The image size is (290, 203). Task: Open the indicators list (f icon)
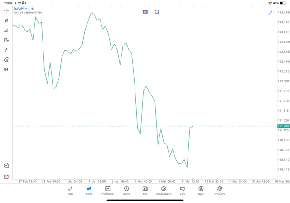pos(6,50)
